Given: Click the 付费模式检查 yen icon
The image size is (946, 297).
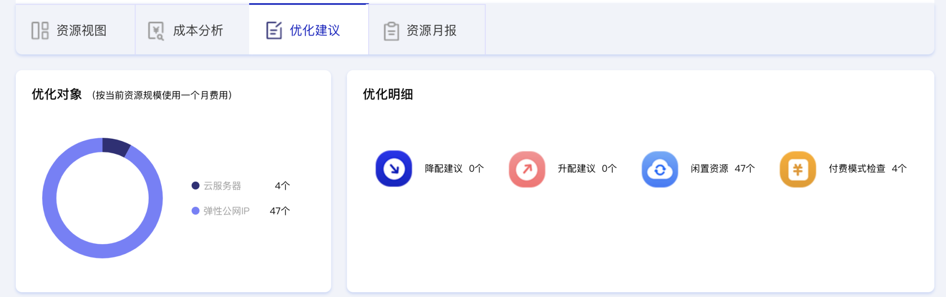Looking at the screenshot, I should tap(798, 169).
